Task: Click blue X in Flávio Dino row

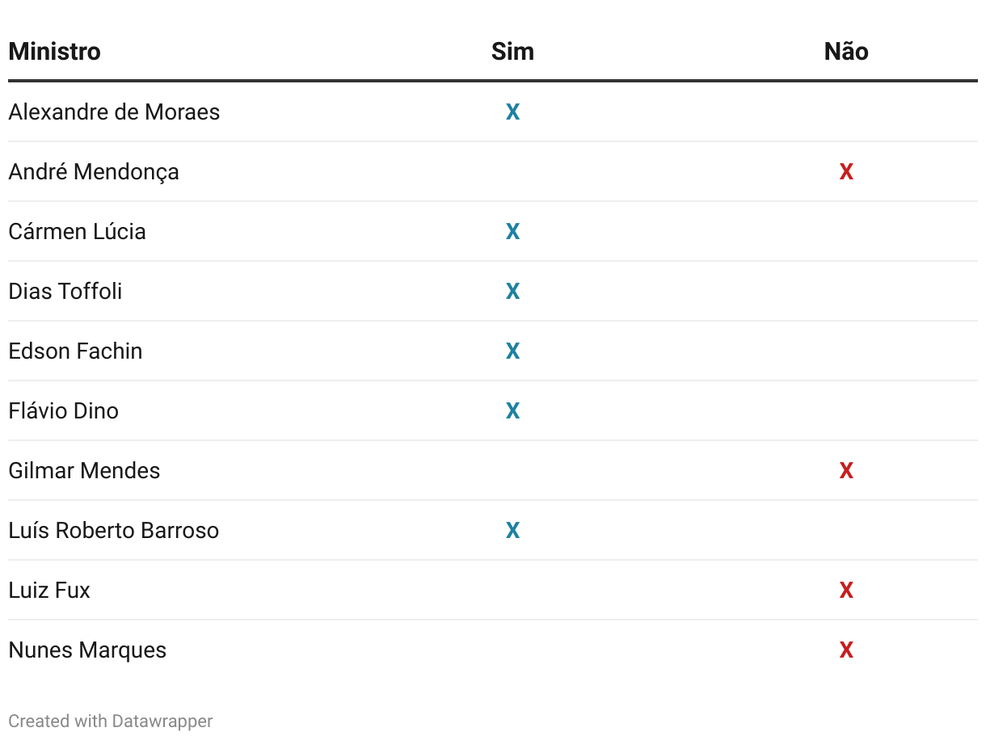Action: point(512,411)
